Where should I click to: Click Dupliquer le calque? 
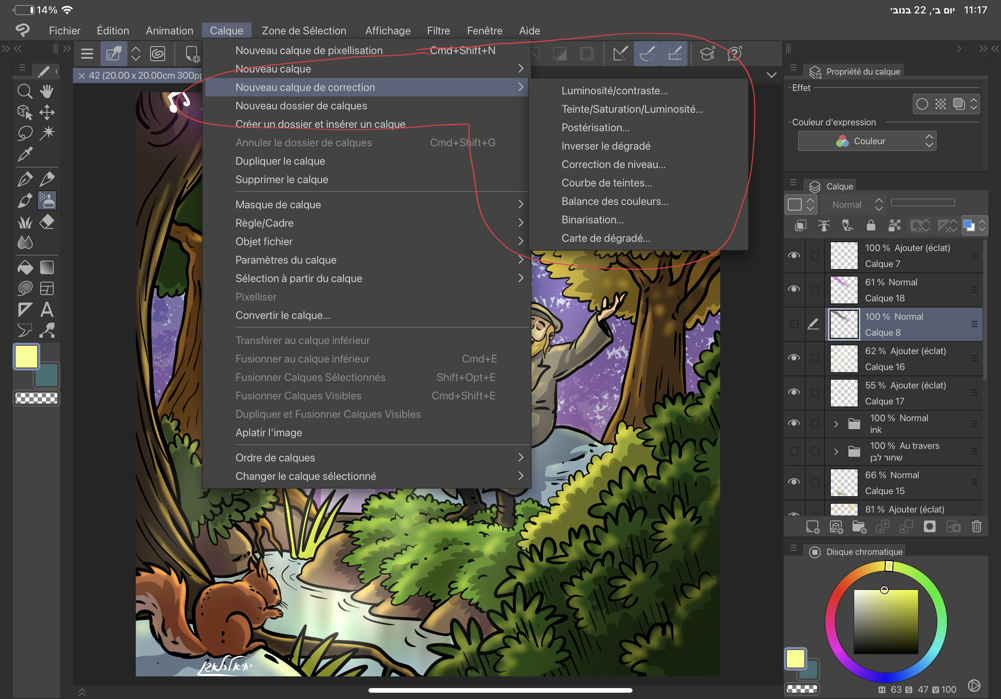coord(280,161)
